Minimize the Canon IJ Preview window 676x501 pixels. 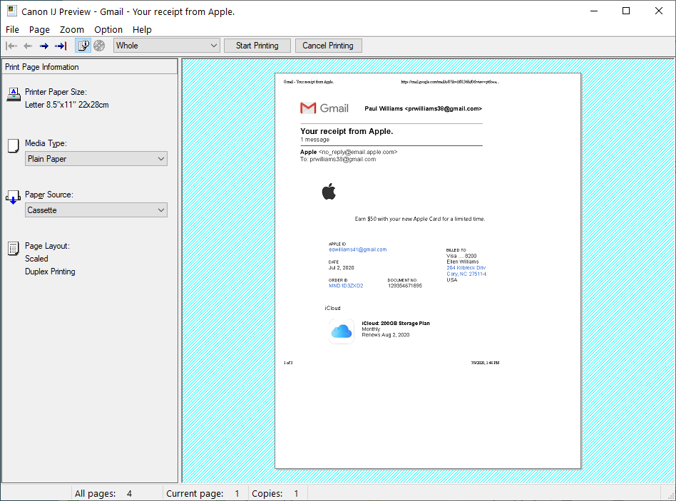click(x=594, y=11)
